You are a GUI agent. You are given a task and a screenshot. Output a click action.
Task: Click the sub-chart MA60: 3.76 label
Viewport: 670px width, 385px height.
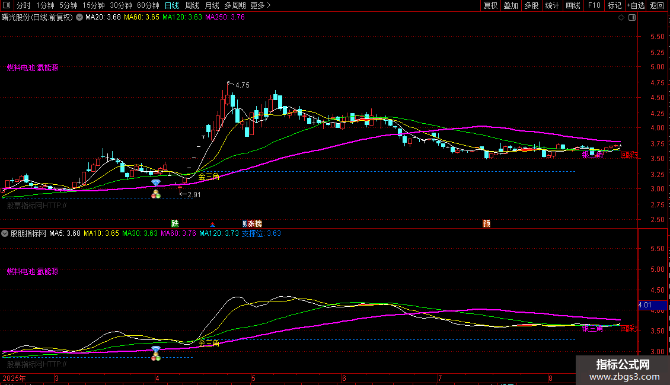tap(178, 233)
